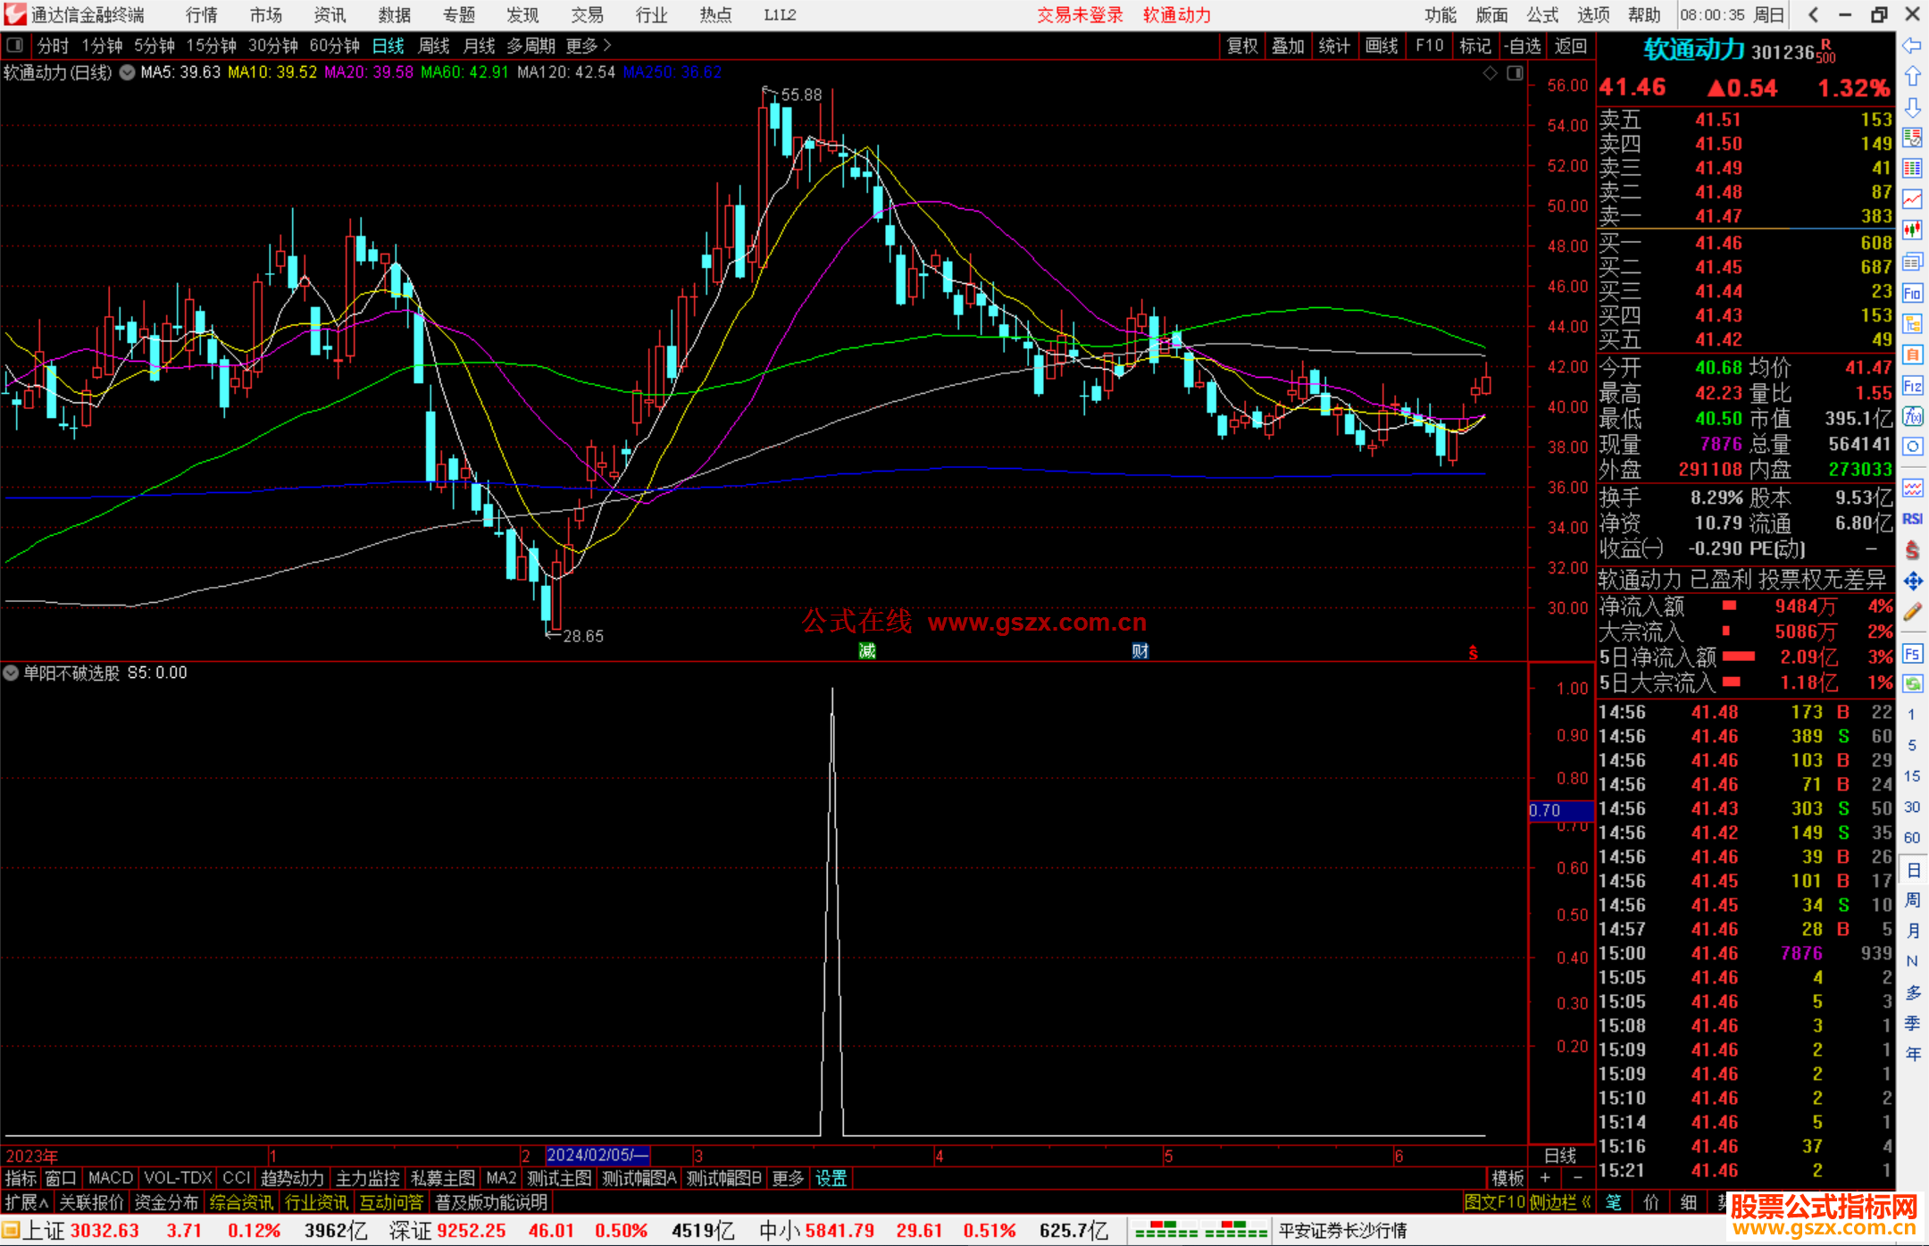Toggle the MA indicator circle next to 软通动力(日线)

point(127,72)
